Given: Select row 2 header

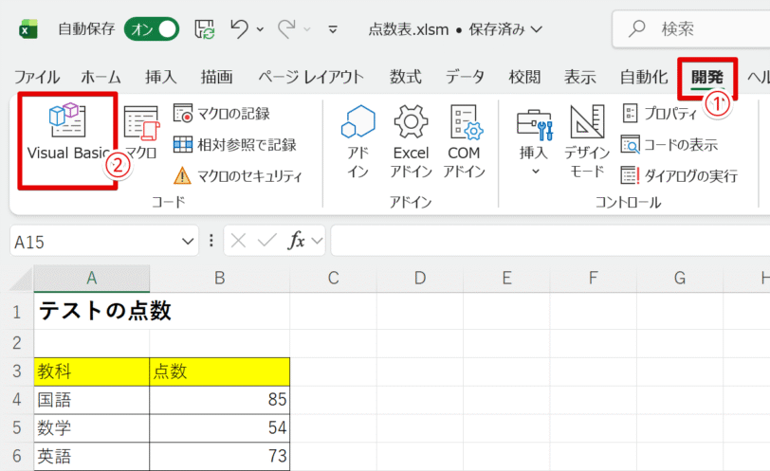Looking at the screenshot, I should pos(17,343).
